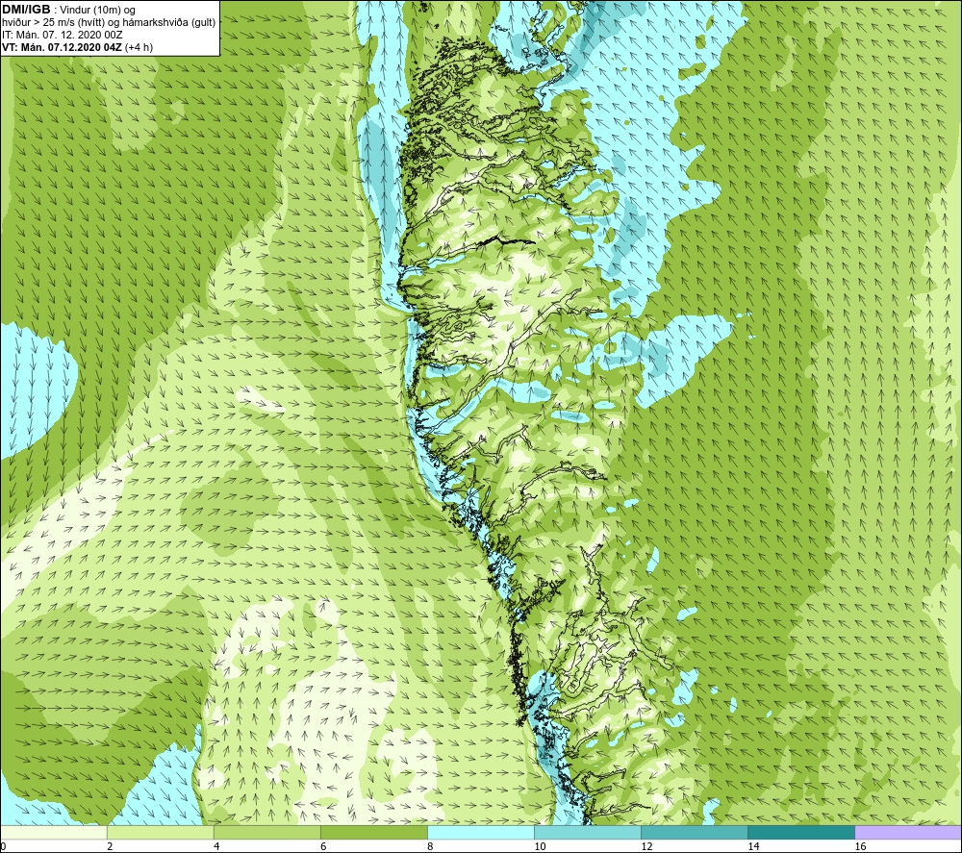Click the 'IT: Mán. 07. 12. 2020 00Z' line
962x853 pixels.
coord(62,35)
